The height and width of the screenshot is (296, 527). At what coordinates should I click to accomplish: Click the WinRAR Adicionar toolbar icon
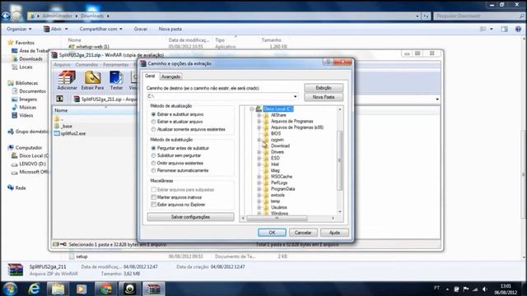[67, 81]
